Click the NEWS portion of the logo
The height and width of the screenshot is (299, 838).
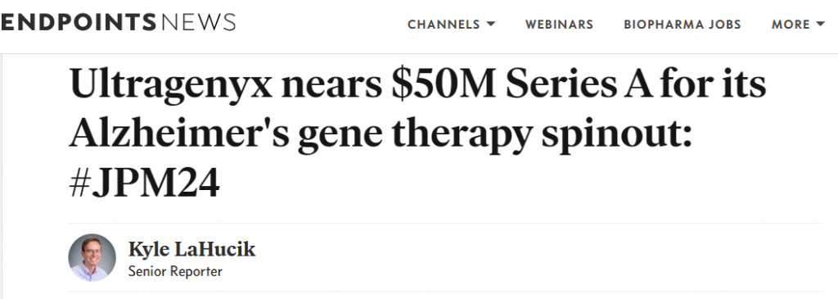pos(197,22)
